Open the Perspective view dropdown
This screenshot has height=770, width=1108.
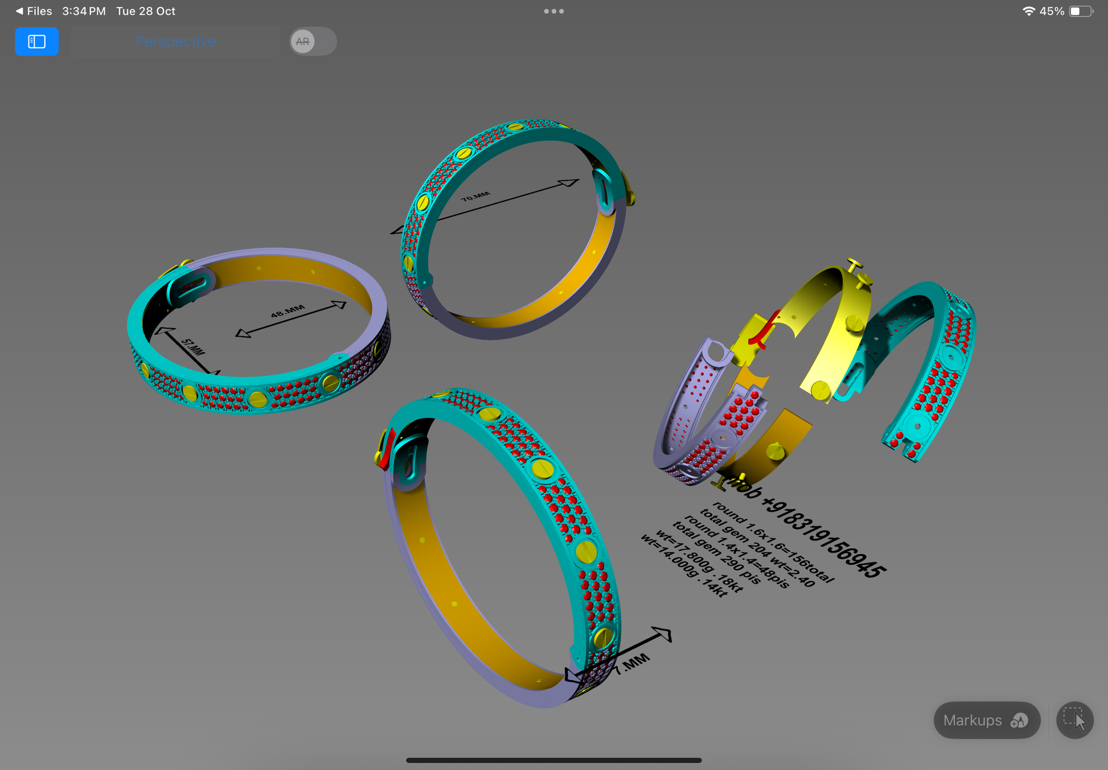click(175, 42)
